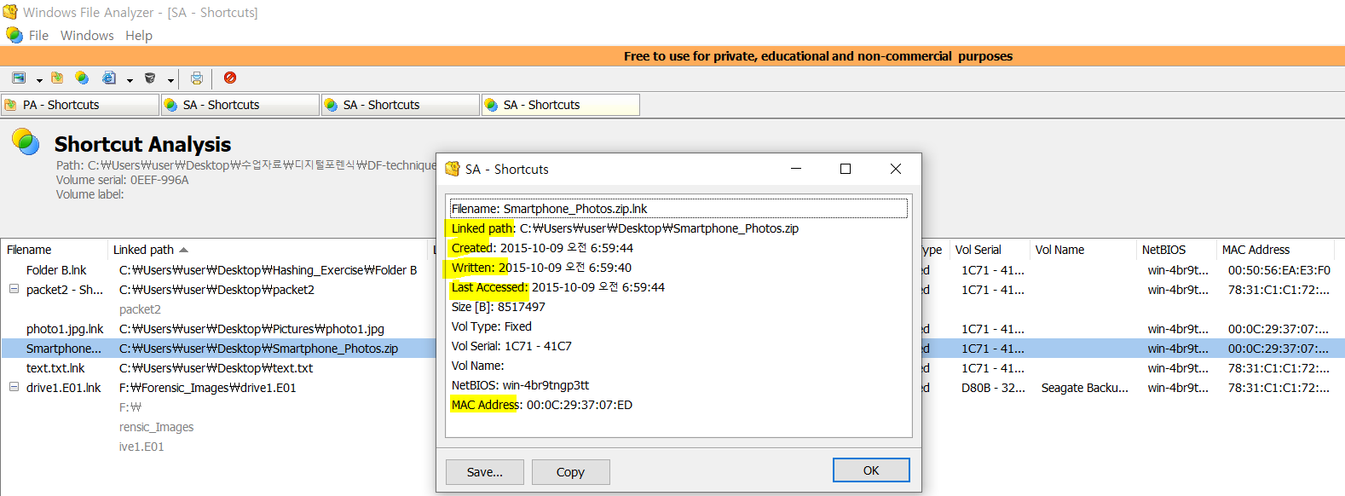This screenshot has height=496, width=1345.
Task: Click linked path ending Hashing_Exercise\Folder B
Action: pyautogui.click(x=268, y=270)
